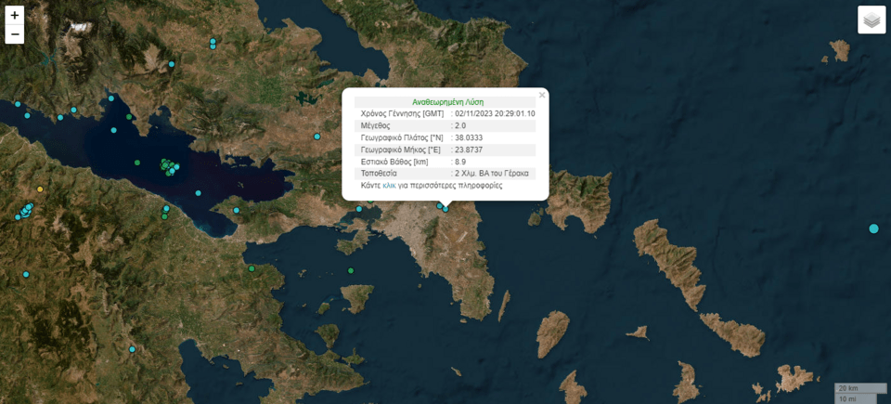This screenshot has height=404, width=891.
Task: Select the yellow earthquake marker
Action: 40,189
